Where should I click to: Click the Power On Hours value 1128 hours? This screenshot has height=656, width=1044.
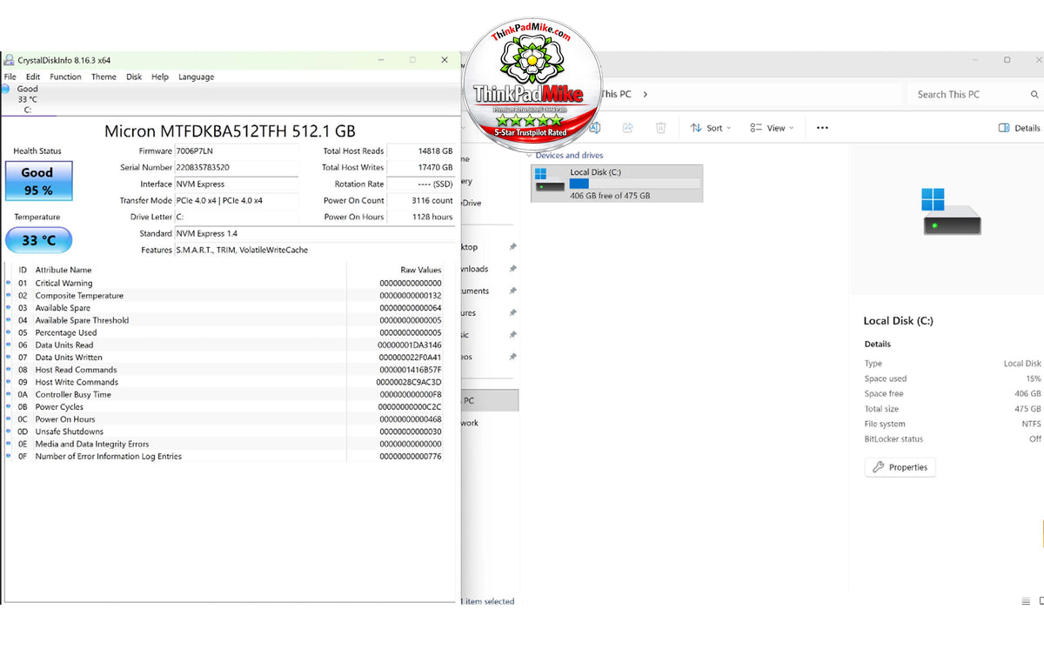click(421, 217)
